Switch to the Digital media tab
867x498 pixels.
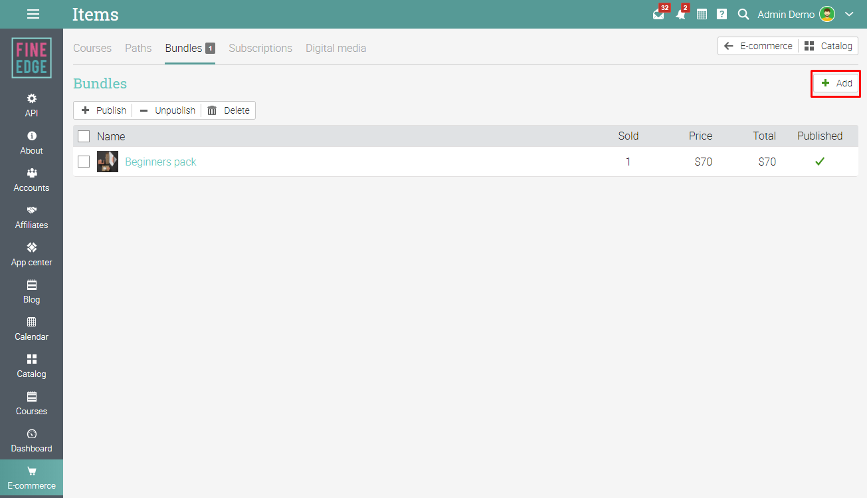point(336,48)
